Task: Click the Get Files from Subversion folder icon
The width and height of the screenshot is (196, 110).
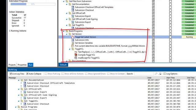Action: [x=67, y=1]
